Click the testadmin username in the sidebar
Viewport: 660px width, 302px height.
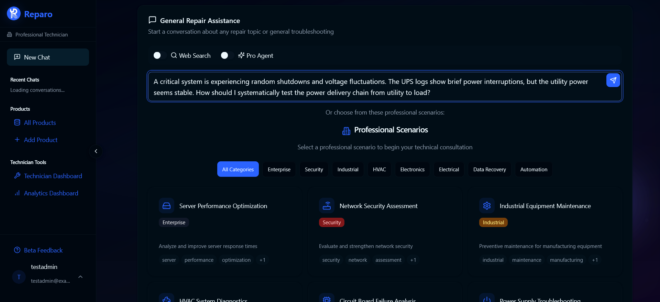coord(44,267)
